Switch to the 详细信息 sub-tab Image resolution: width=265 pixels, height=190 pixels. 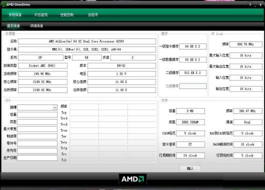coord(36,26)
